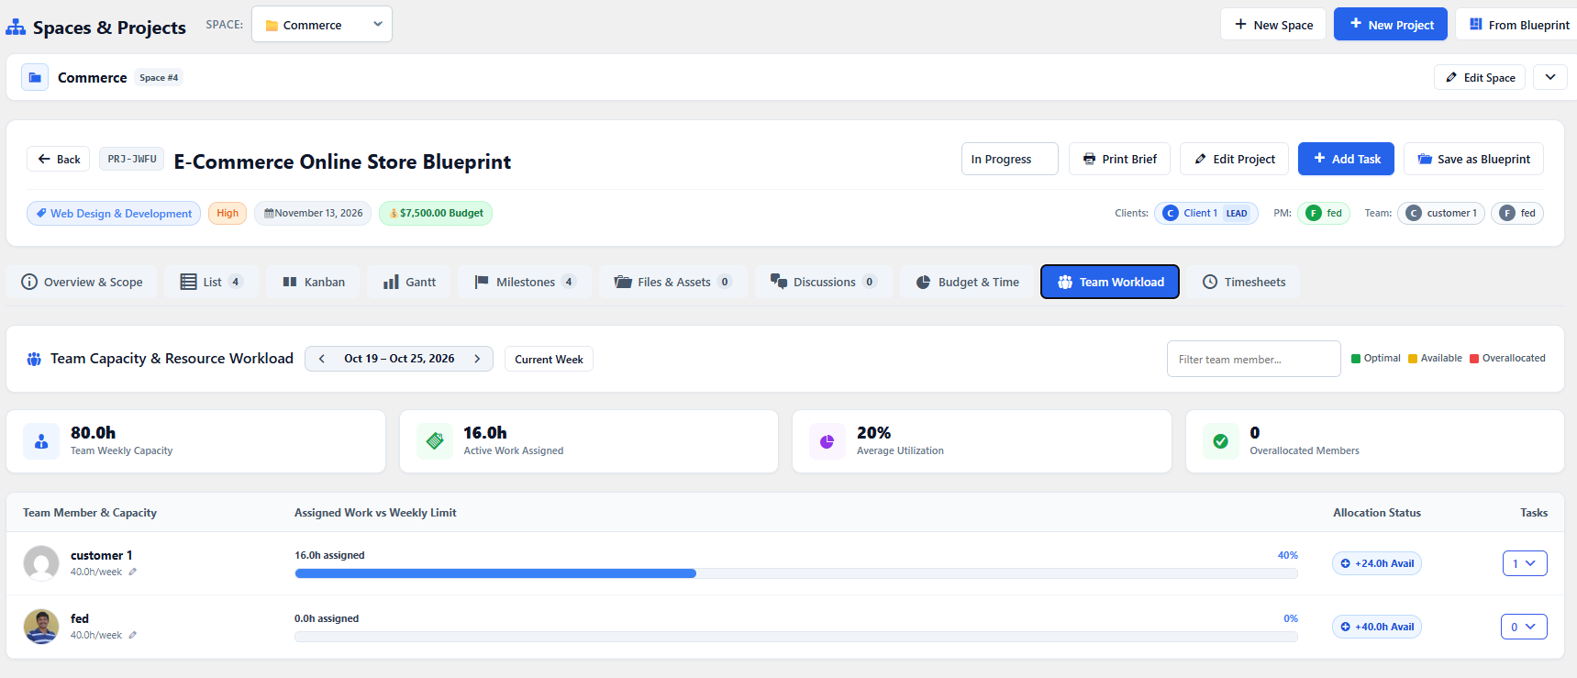Click the 16.0h assigned label
Screen dimensions: 1577x678
click(x=329, y=555)
